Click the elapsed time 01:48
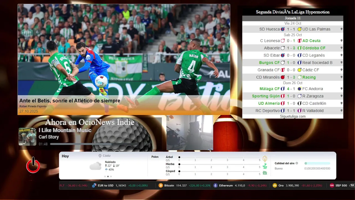 (43, 144)
